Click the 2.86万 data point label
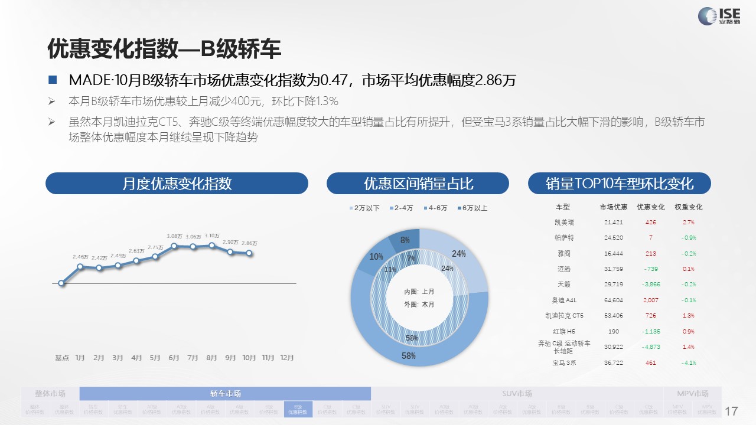The width and height of the screenshot is (756, 425). 249,243
